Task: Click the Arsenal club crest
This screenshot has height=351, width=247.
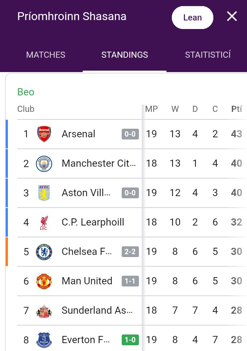Action: tap(44, 134)
